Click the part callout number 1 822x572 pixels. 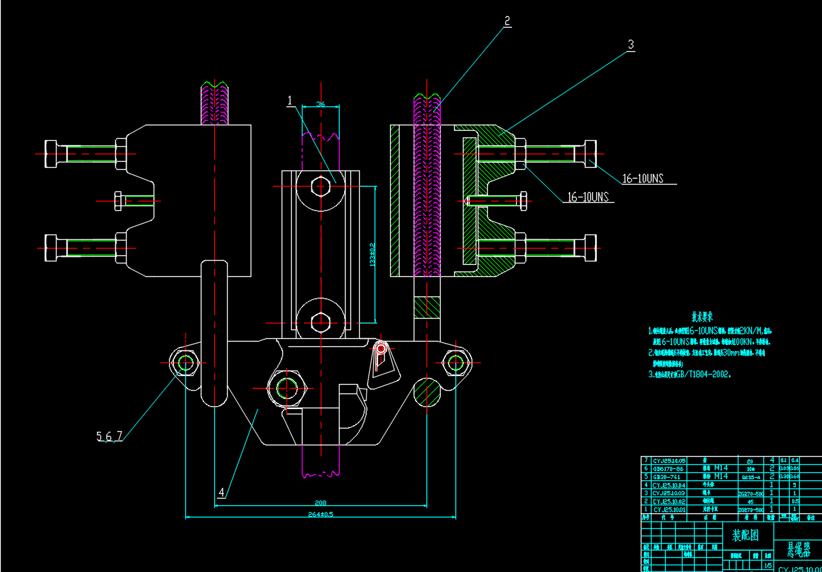pos(290,100)
